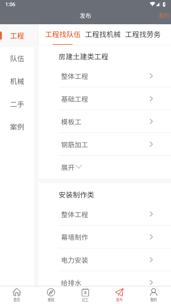The width and height of the screenshot is (171, 304).
Task: Click the chevron arrow beside 基础工程
Action: click(x=151, y=99)
